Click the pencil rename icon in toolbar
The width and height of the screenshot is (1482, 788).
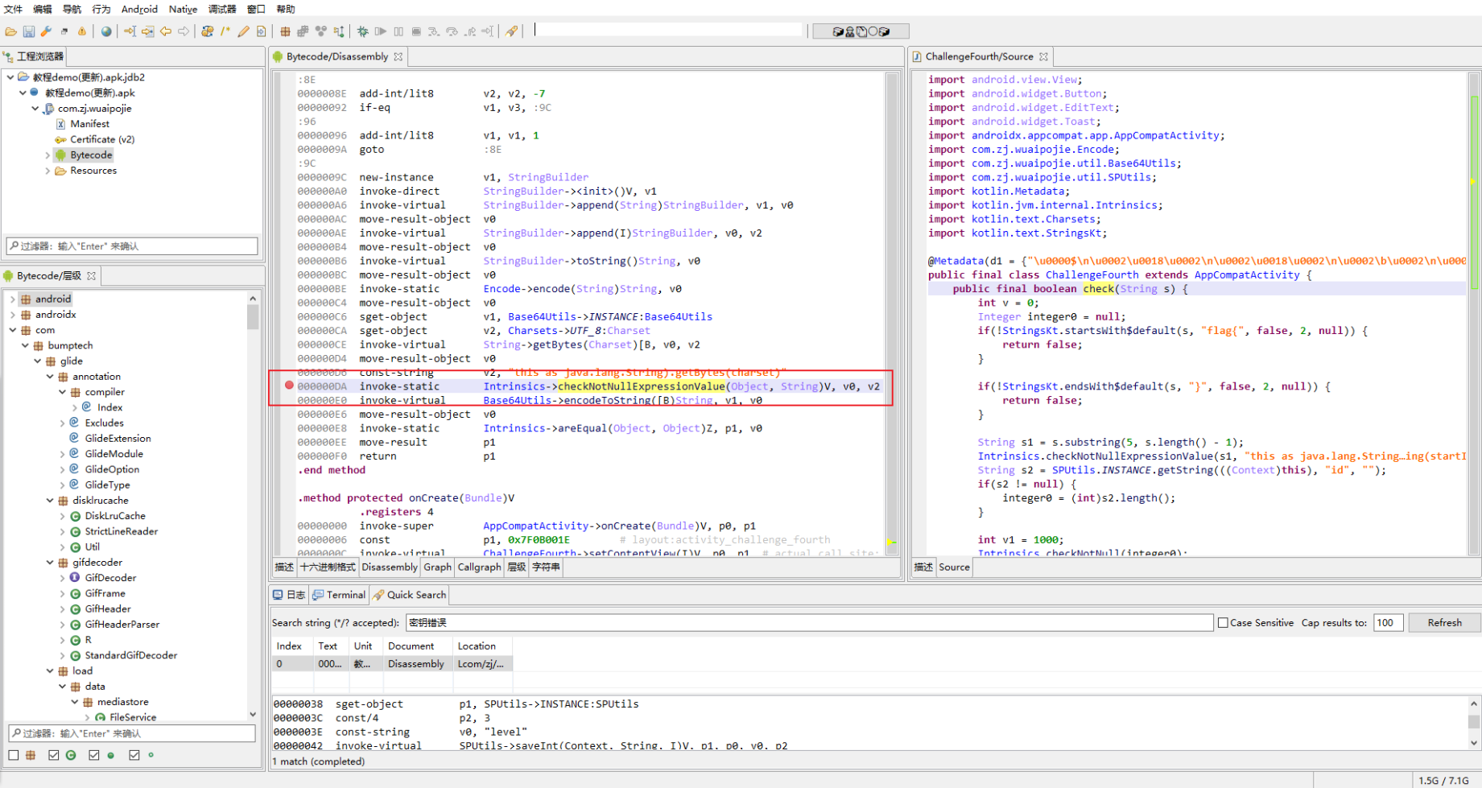tap(243, 31)
